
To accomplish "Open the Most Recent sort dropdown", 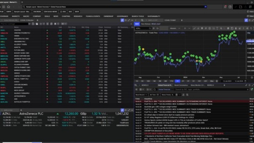I will 141,95.
